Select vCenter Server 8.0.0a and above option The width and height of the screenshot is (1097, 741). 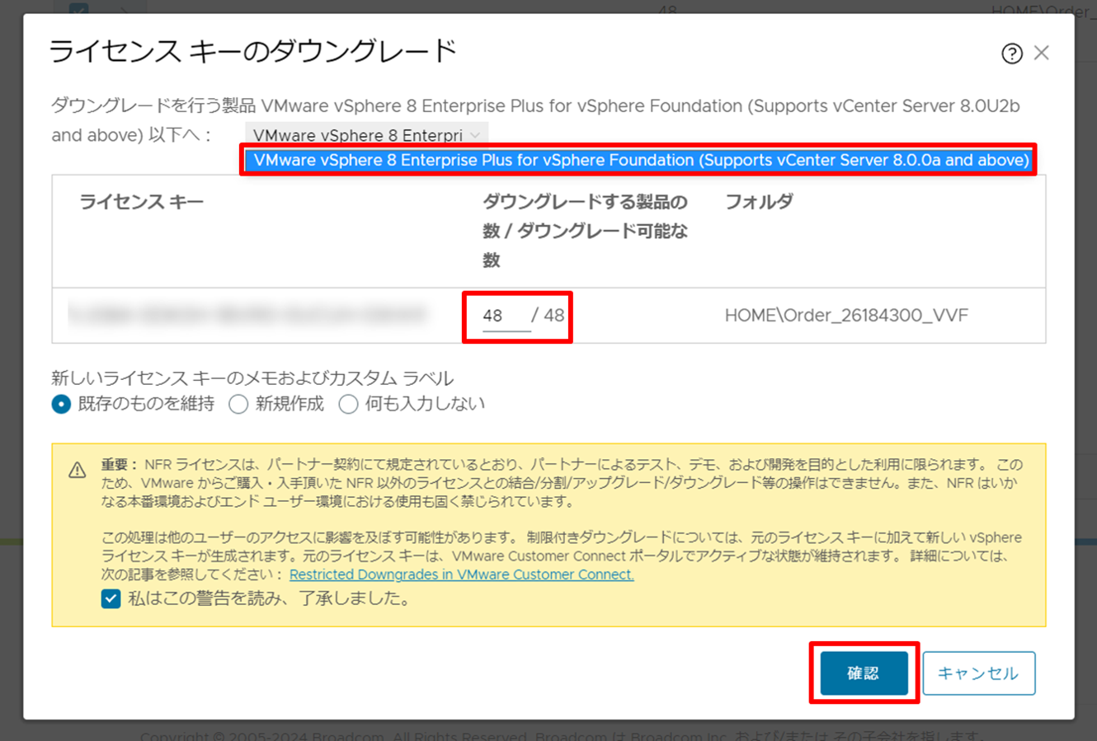[x=641, y=160]
